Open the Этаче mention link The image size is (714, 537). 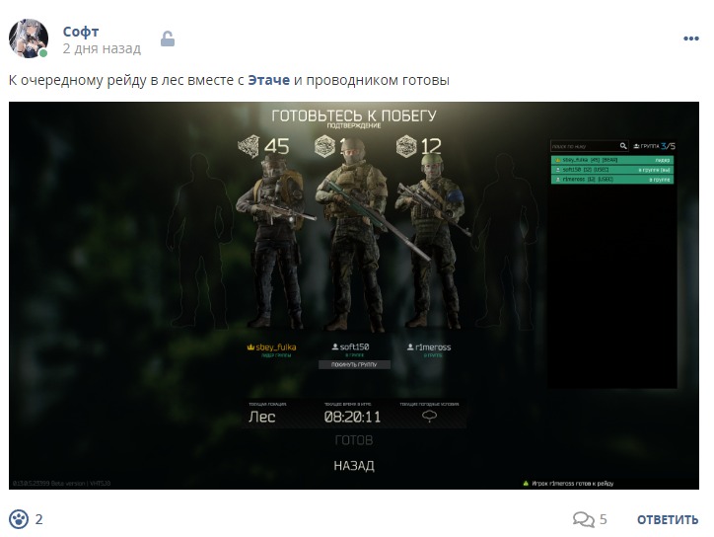point(268,80)
